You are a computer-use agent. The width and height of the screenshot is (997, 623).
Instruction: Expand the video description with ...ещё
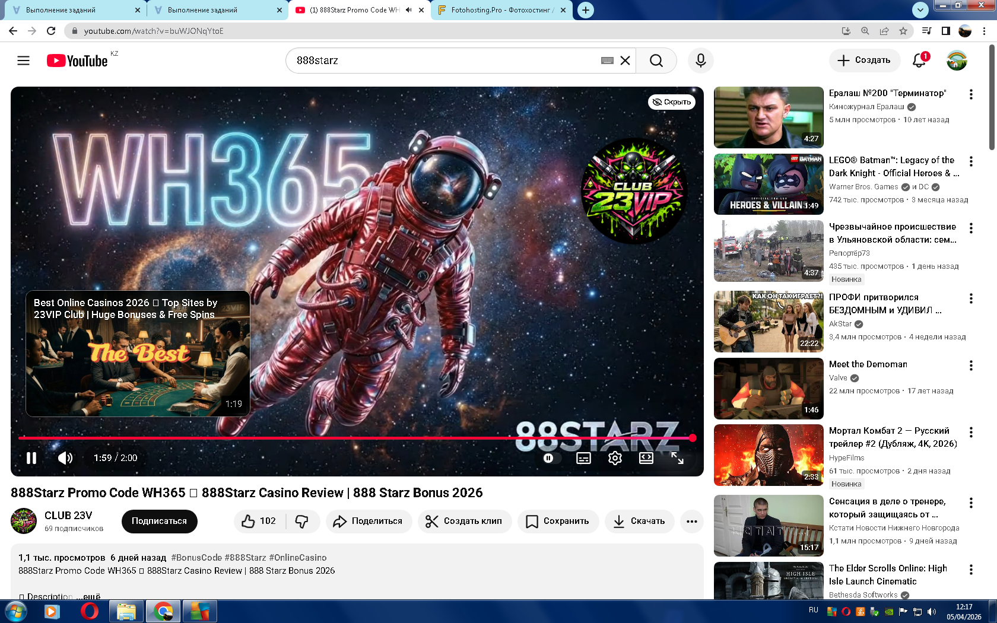pos(91,596)
